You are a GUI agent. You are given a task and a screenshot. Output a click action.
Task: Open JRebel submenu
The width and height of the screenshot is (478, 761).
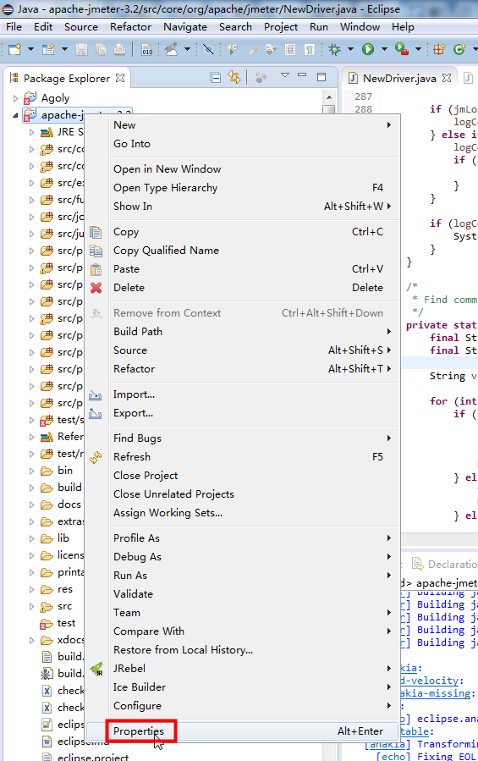pos(243,668)
